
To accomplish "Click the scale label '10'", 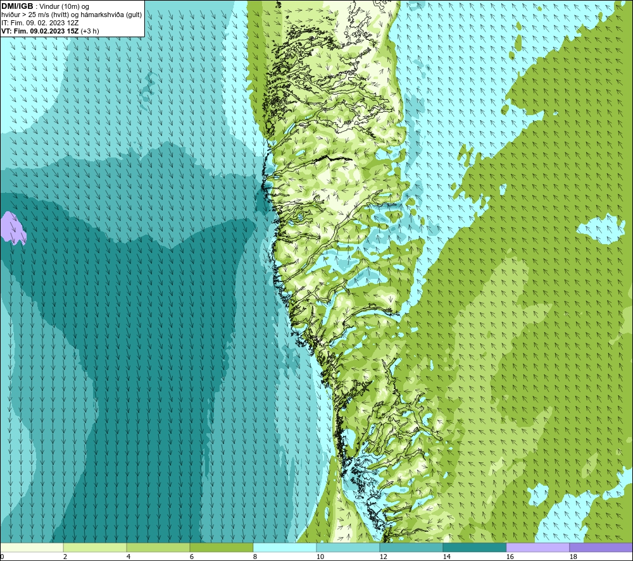I will pyautogui.click(x=320, y=557).
